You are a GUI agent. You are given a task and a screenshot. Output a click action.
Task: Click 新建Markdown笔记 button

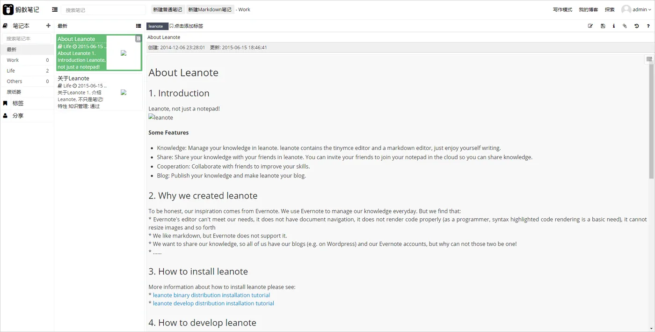(x=210, y=9)
